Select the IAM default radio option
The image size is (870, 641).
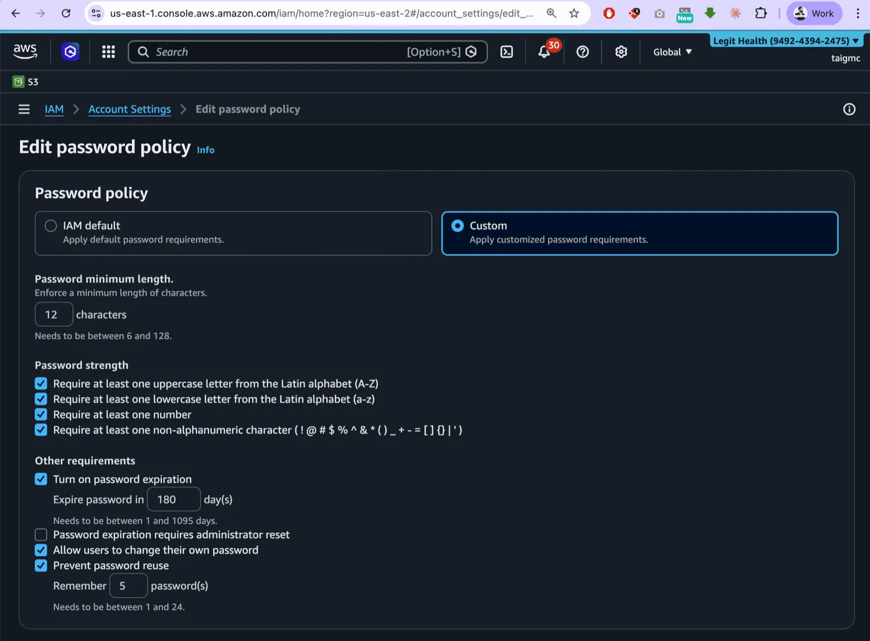(x=51, y=226)
